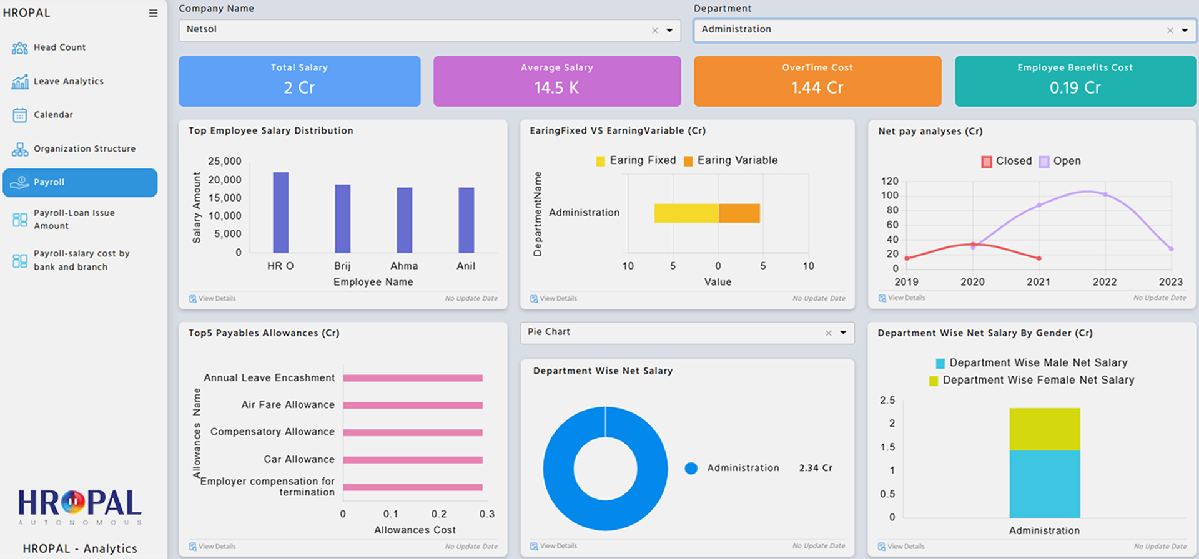
Task: Toggle Earing Variable legend swatch
Action: pyautogui.click(x=688, y=162)
